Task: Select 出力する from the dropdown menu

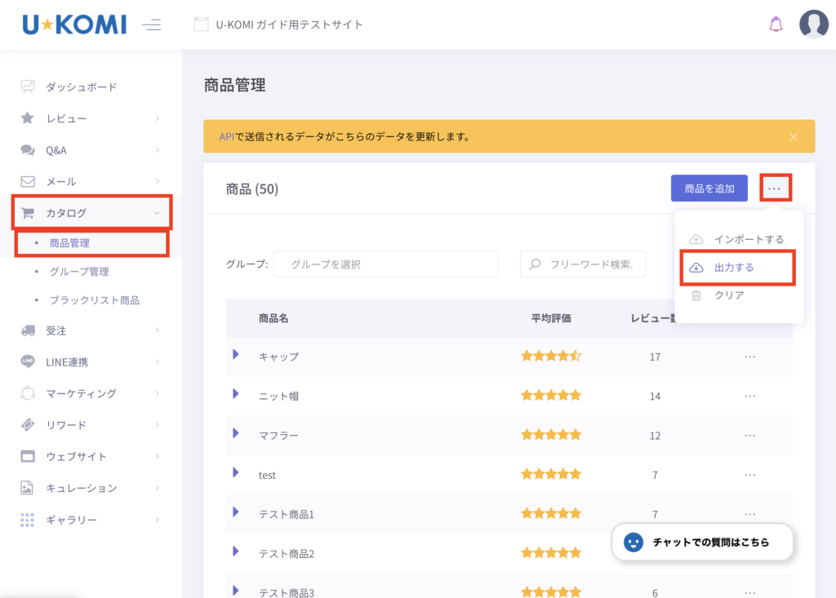Action: tap(734, 268)
